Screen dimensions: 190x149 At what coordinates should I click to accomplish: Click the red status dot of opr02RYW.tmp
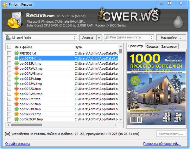pyautogui.click(x=17, y=68)
